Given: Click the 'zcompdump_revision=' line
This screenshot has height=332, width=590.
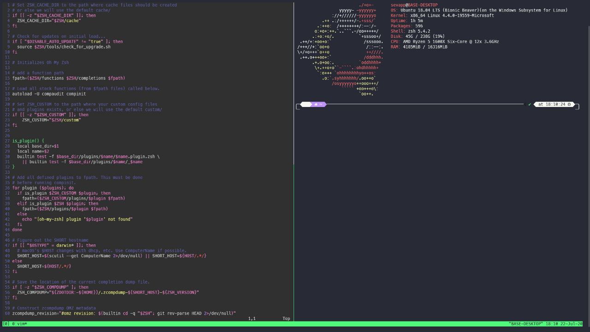Looking at the screenshot, I should coord(124,314).
